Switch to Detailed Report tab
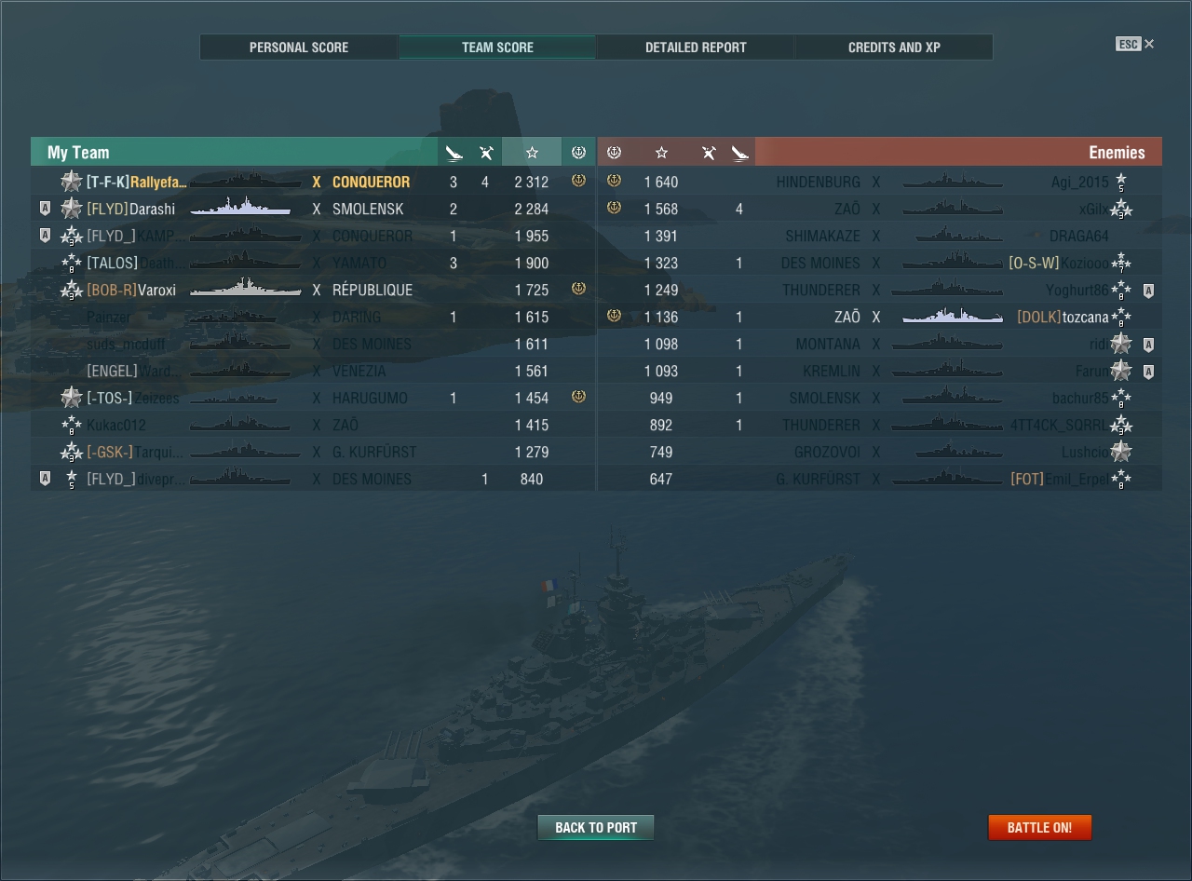The width and height of the screenshot is (1192, 881). (696, 47)
